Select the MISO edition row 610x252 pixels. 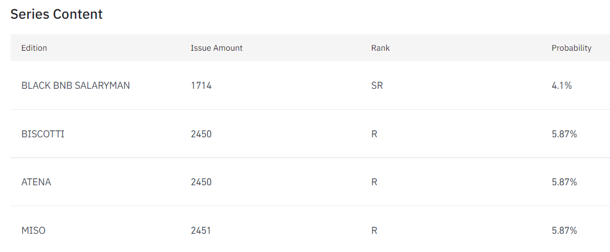pyautogui.click(x=33, y=230)
